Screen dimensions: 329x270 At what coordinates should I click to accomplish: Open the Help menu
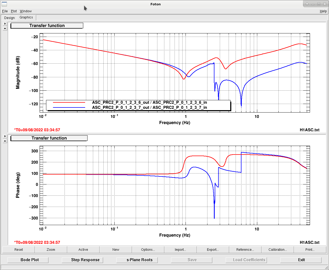pos(323,11)
